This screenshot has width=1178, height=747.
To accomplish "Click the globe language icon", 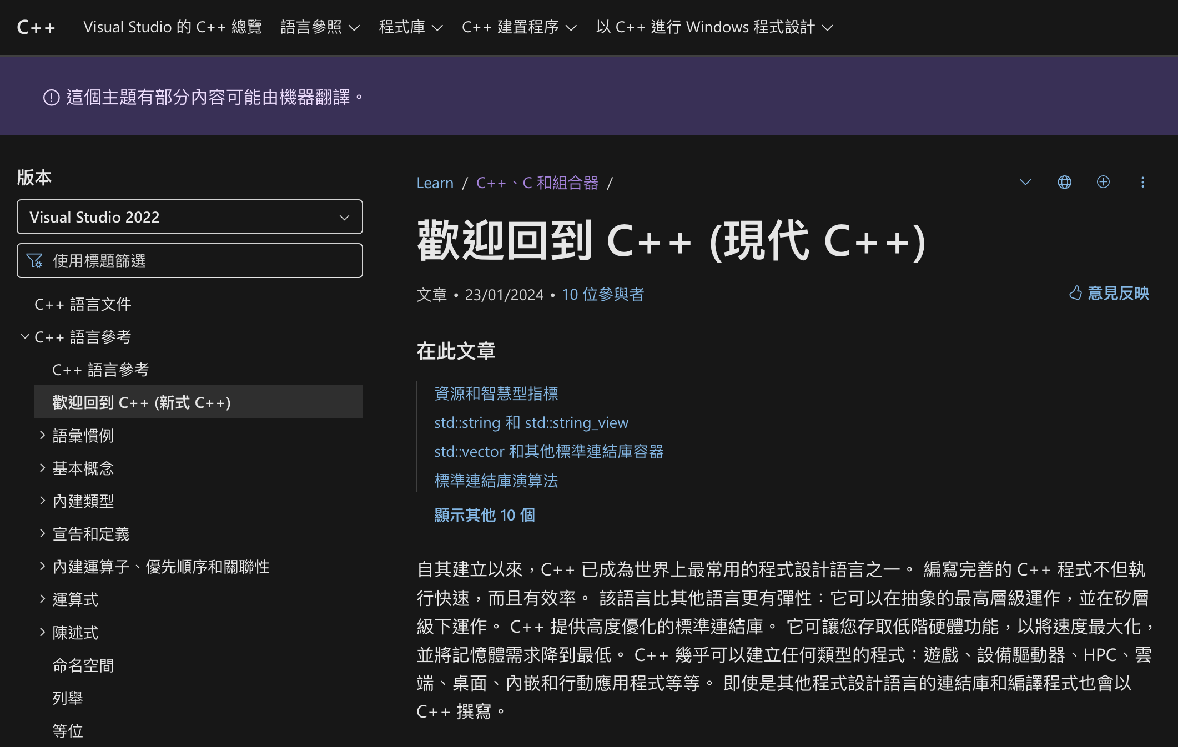I will tap(1064, 182).
